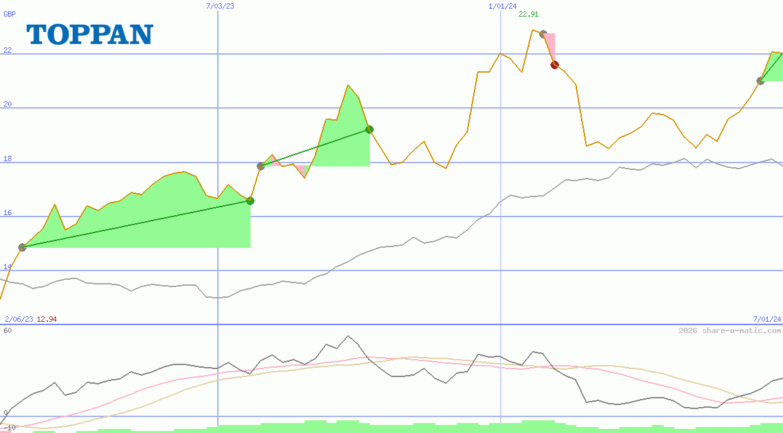Select the green buy marker at trend start
This screenshot has width=783, height=433.
pyautogui.click(x=22, y=247)
